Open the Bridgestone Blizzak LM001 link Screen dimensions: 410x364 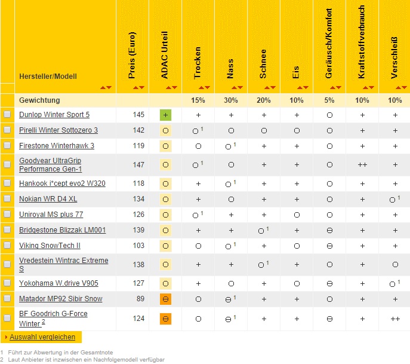(63, 230)
